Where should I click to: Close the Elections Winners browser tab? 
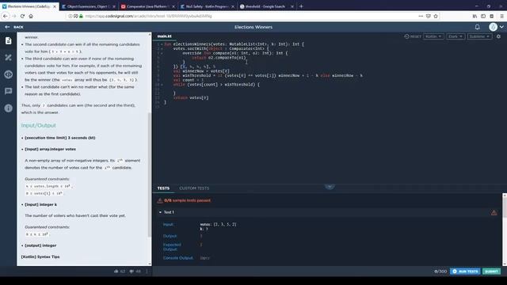(55, 6)
